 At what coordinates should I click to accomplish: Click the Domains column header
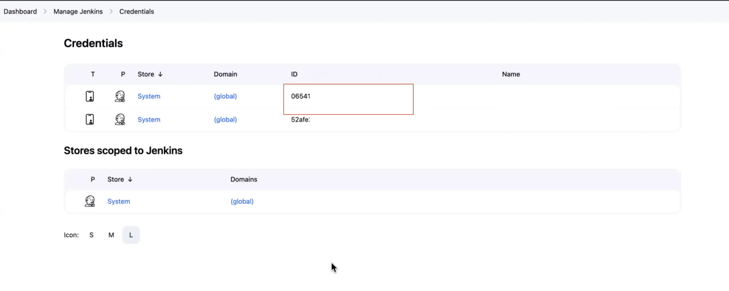[244, 179]
